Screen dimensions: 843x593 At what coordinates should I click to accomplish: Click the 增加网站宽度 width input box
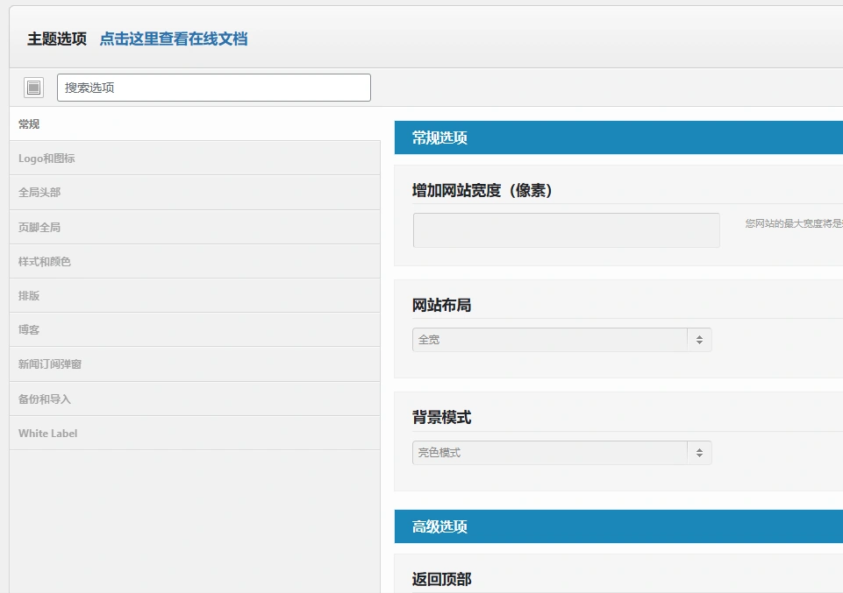point(566,229)
